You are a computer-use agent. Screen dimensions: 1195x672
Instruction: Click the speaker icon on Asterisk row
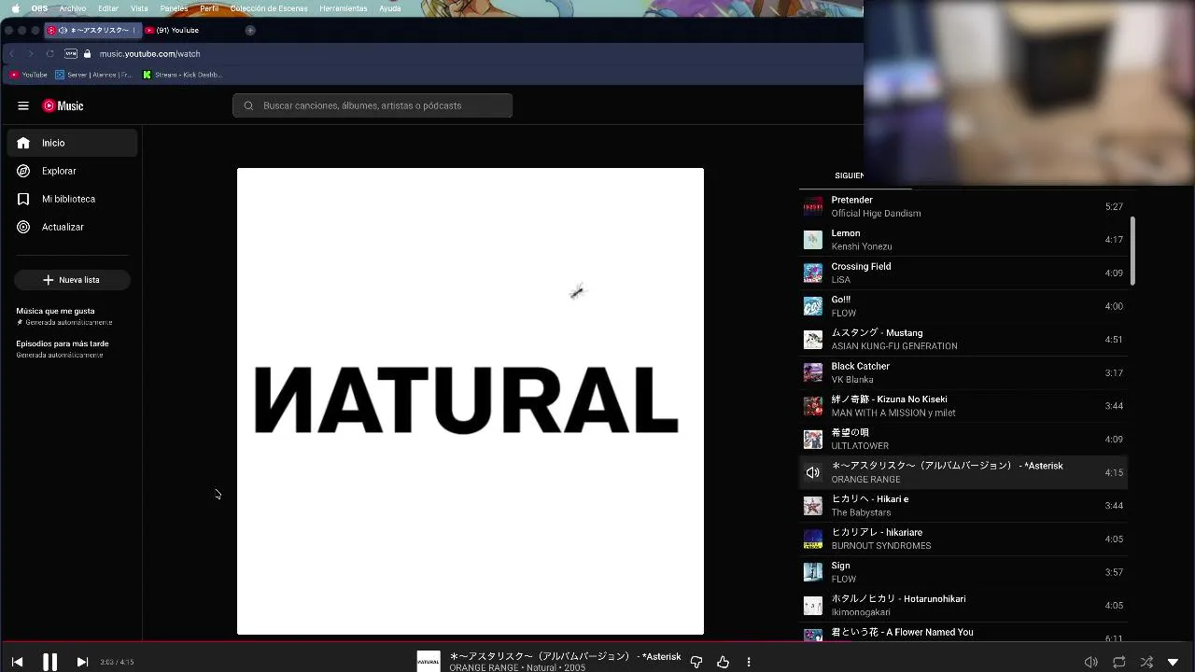[x=813, y=472]
